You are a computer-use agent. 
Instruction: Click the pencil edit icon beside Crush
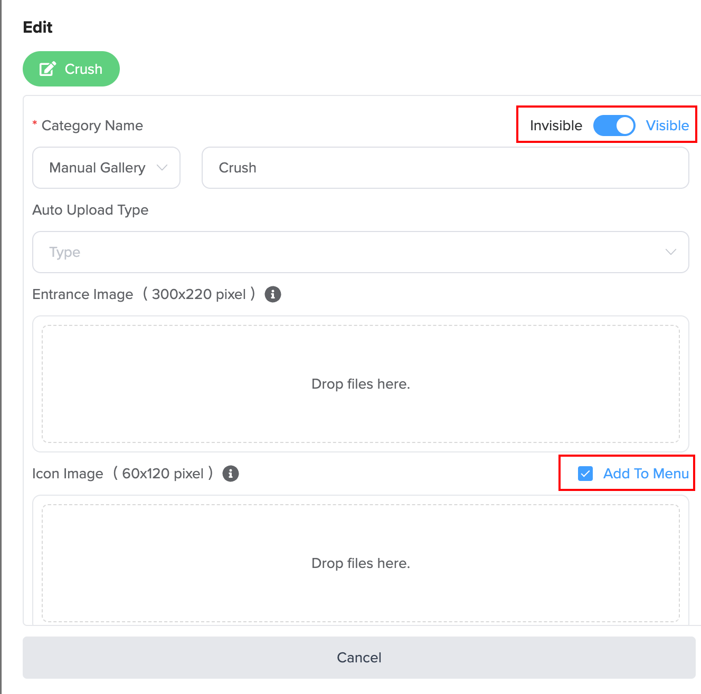(x=48, y=69)
